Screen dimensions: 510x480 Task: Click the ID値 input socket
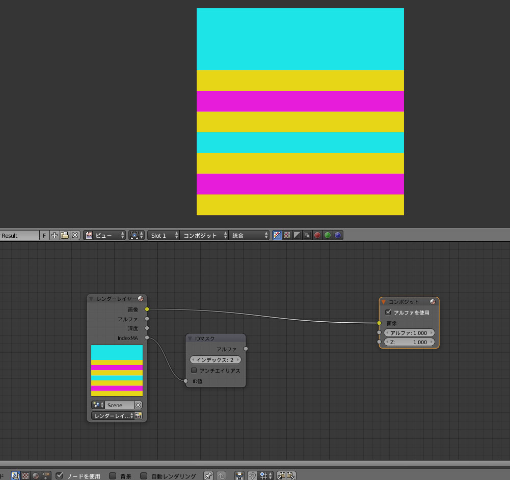tap(186, 381)
